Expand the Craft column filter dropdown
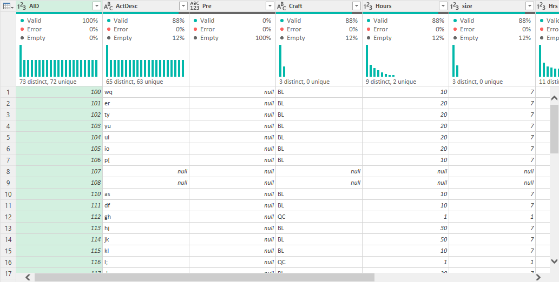 click(357, 6)
